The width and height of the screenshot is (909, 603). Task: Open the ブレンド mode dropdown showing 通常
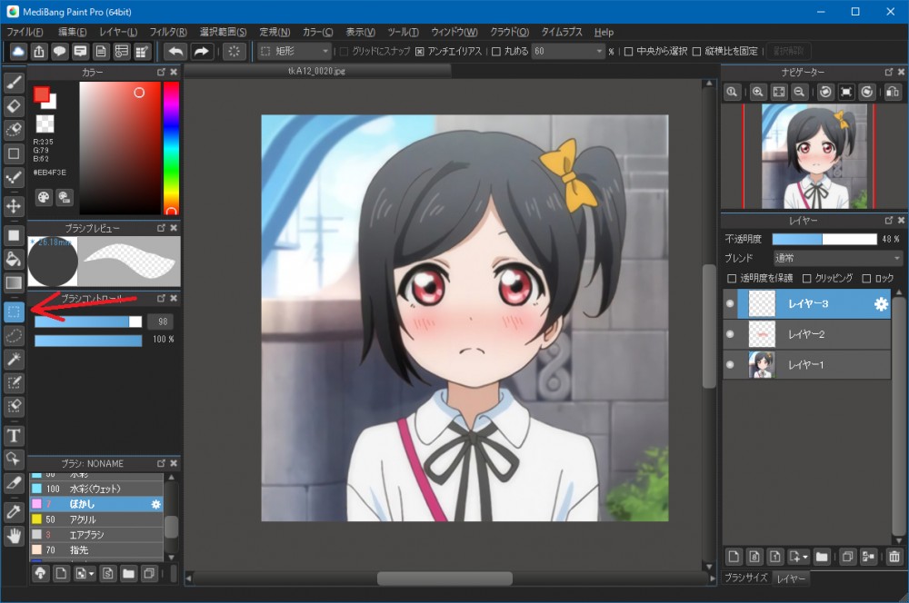[838, 258]
